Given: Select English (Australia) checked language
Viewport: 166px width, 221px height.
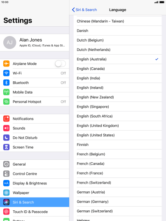Looking at the screenshot, I should [x=117, y=59].
